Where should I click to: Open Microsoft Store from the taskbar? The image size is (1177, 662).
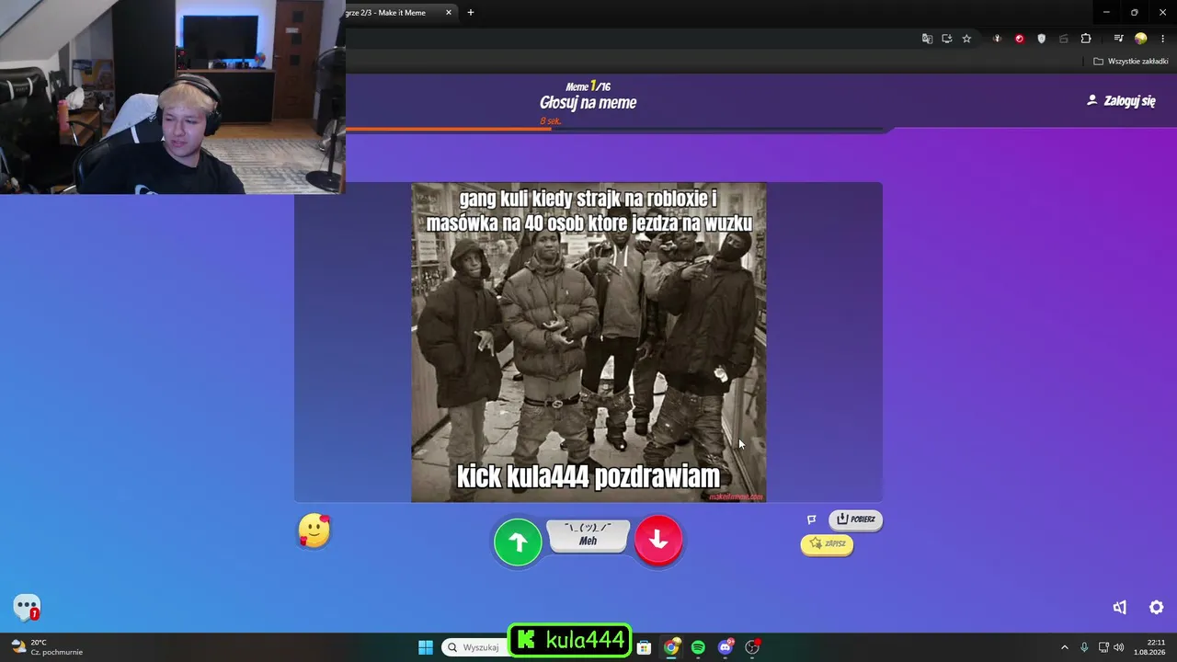[x=645, y=647]
